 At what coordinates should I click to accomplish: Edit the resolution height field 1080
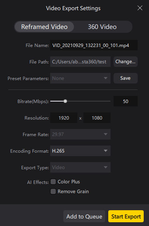97,118
